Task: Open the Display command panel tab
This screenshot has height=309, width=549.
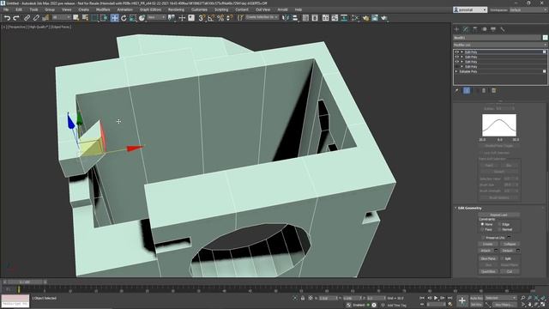Action: 493,29
